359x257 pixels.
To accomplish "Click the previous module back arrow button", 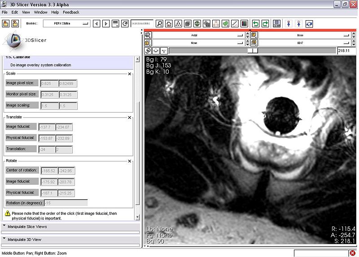I will pyautogui.click(x=96, y=23).
